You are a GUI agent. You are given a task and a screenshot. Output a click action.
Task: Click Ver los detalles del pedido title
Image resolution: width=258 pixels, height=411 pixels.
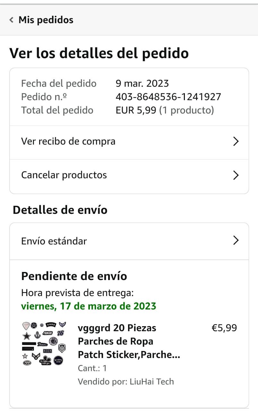[x=99, y=53]
